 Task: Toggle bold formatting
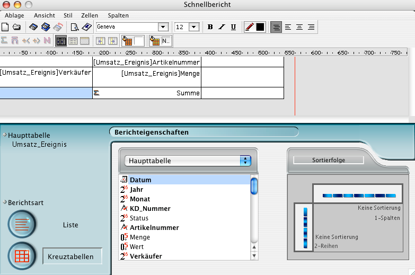210,27
